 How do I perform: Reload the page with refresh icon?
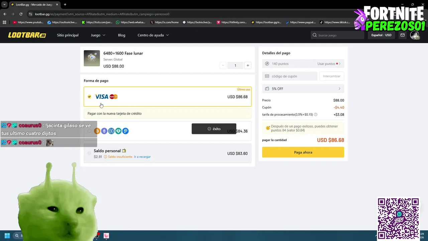click(21, 14)
